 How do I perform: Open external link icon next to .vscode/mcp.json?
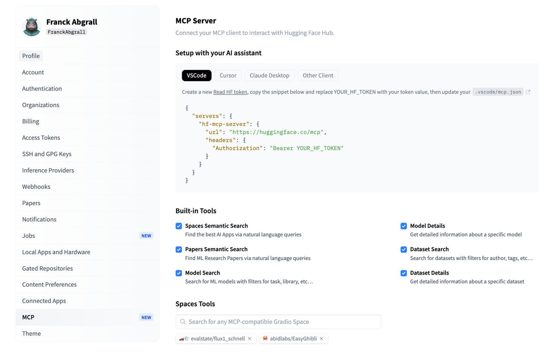(x=528, y=92)
